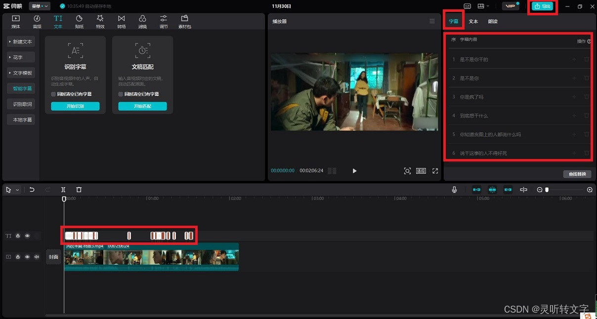Click the 操作 help question mark icon
The width and height of the screenshot is (597, 319).
(589, 41)
